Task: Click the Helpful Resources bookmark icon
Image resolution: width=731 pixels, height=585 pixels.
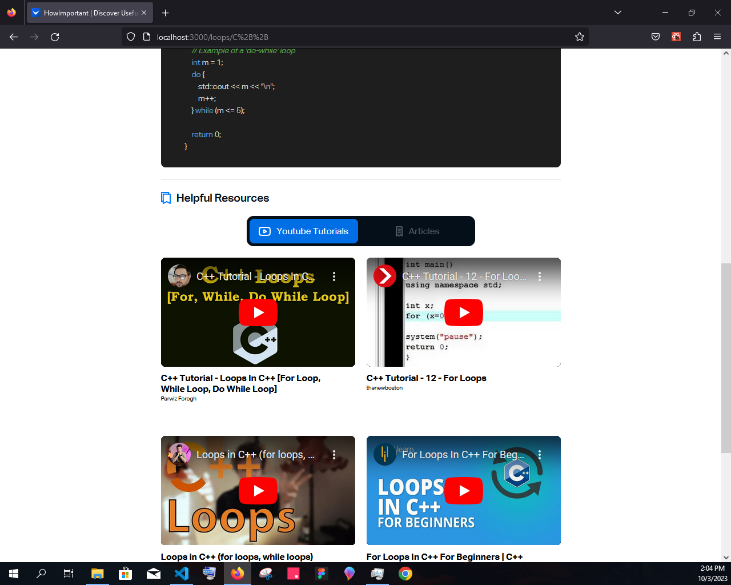Action: coord(166,198)
